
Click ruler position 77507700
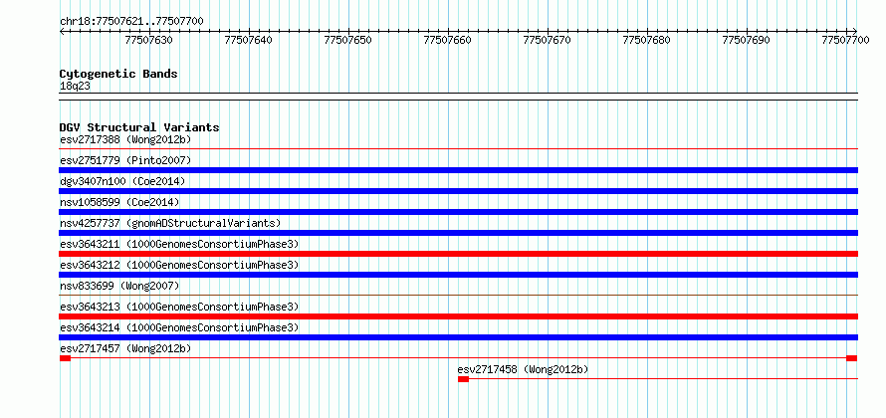pyautogui.click(x=845, y=40)
